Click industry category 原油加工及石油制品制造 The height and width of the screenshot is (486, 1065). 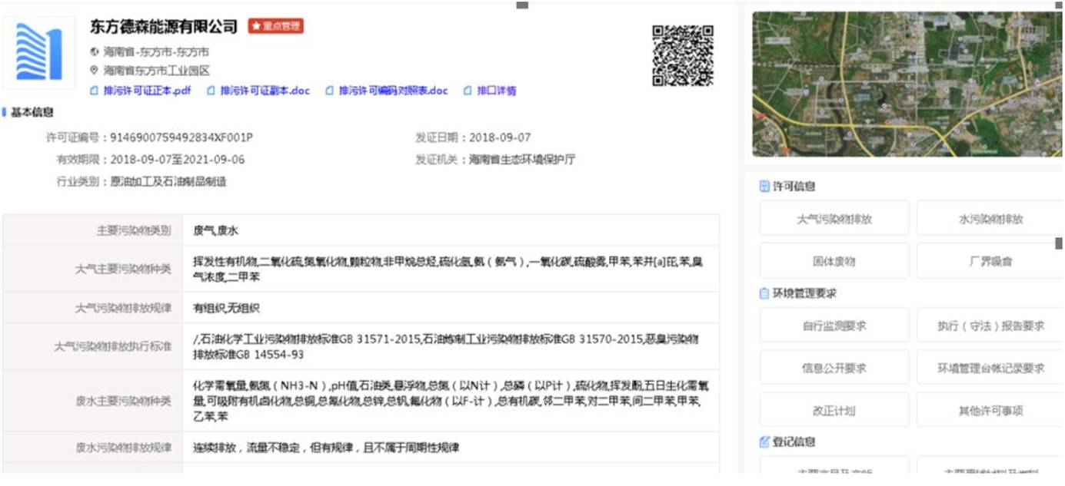pyautogui.click(x=168, y=182)
